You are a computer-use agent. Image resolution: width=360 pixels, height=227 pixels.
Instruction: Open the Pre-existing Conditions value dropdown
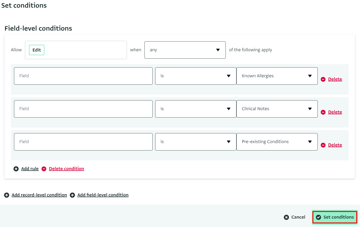(x=277, y=142)
